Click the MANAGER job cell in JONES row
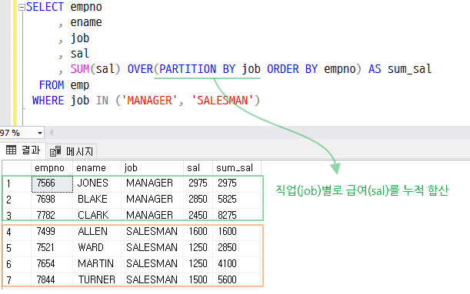The height and width of the screenshot is (294, 470). click(152, 183)
